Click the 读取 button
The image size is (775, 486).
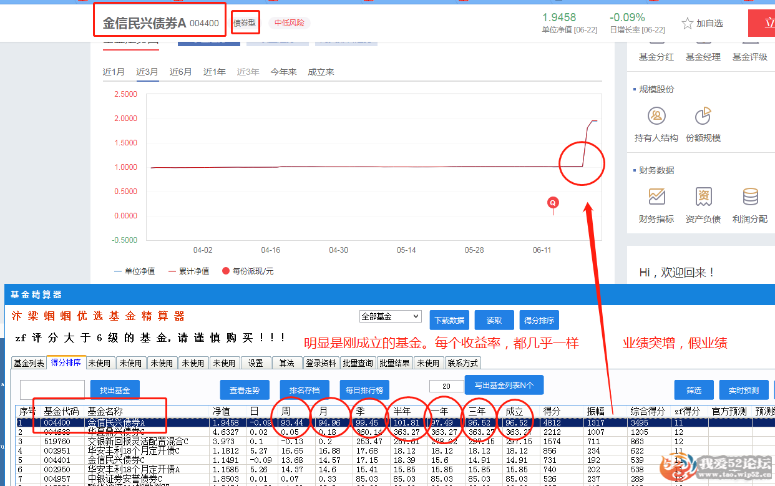tap(494, 320)
